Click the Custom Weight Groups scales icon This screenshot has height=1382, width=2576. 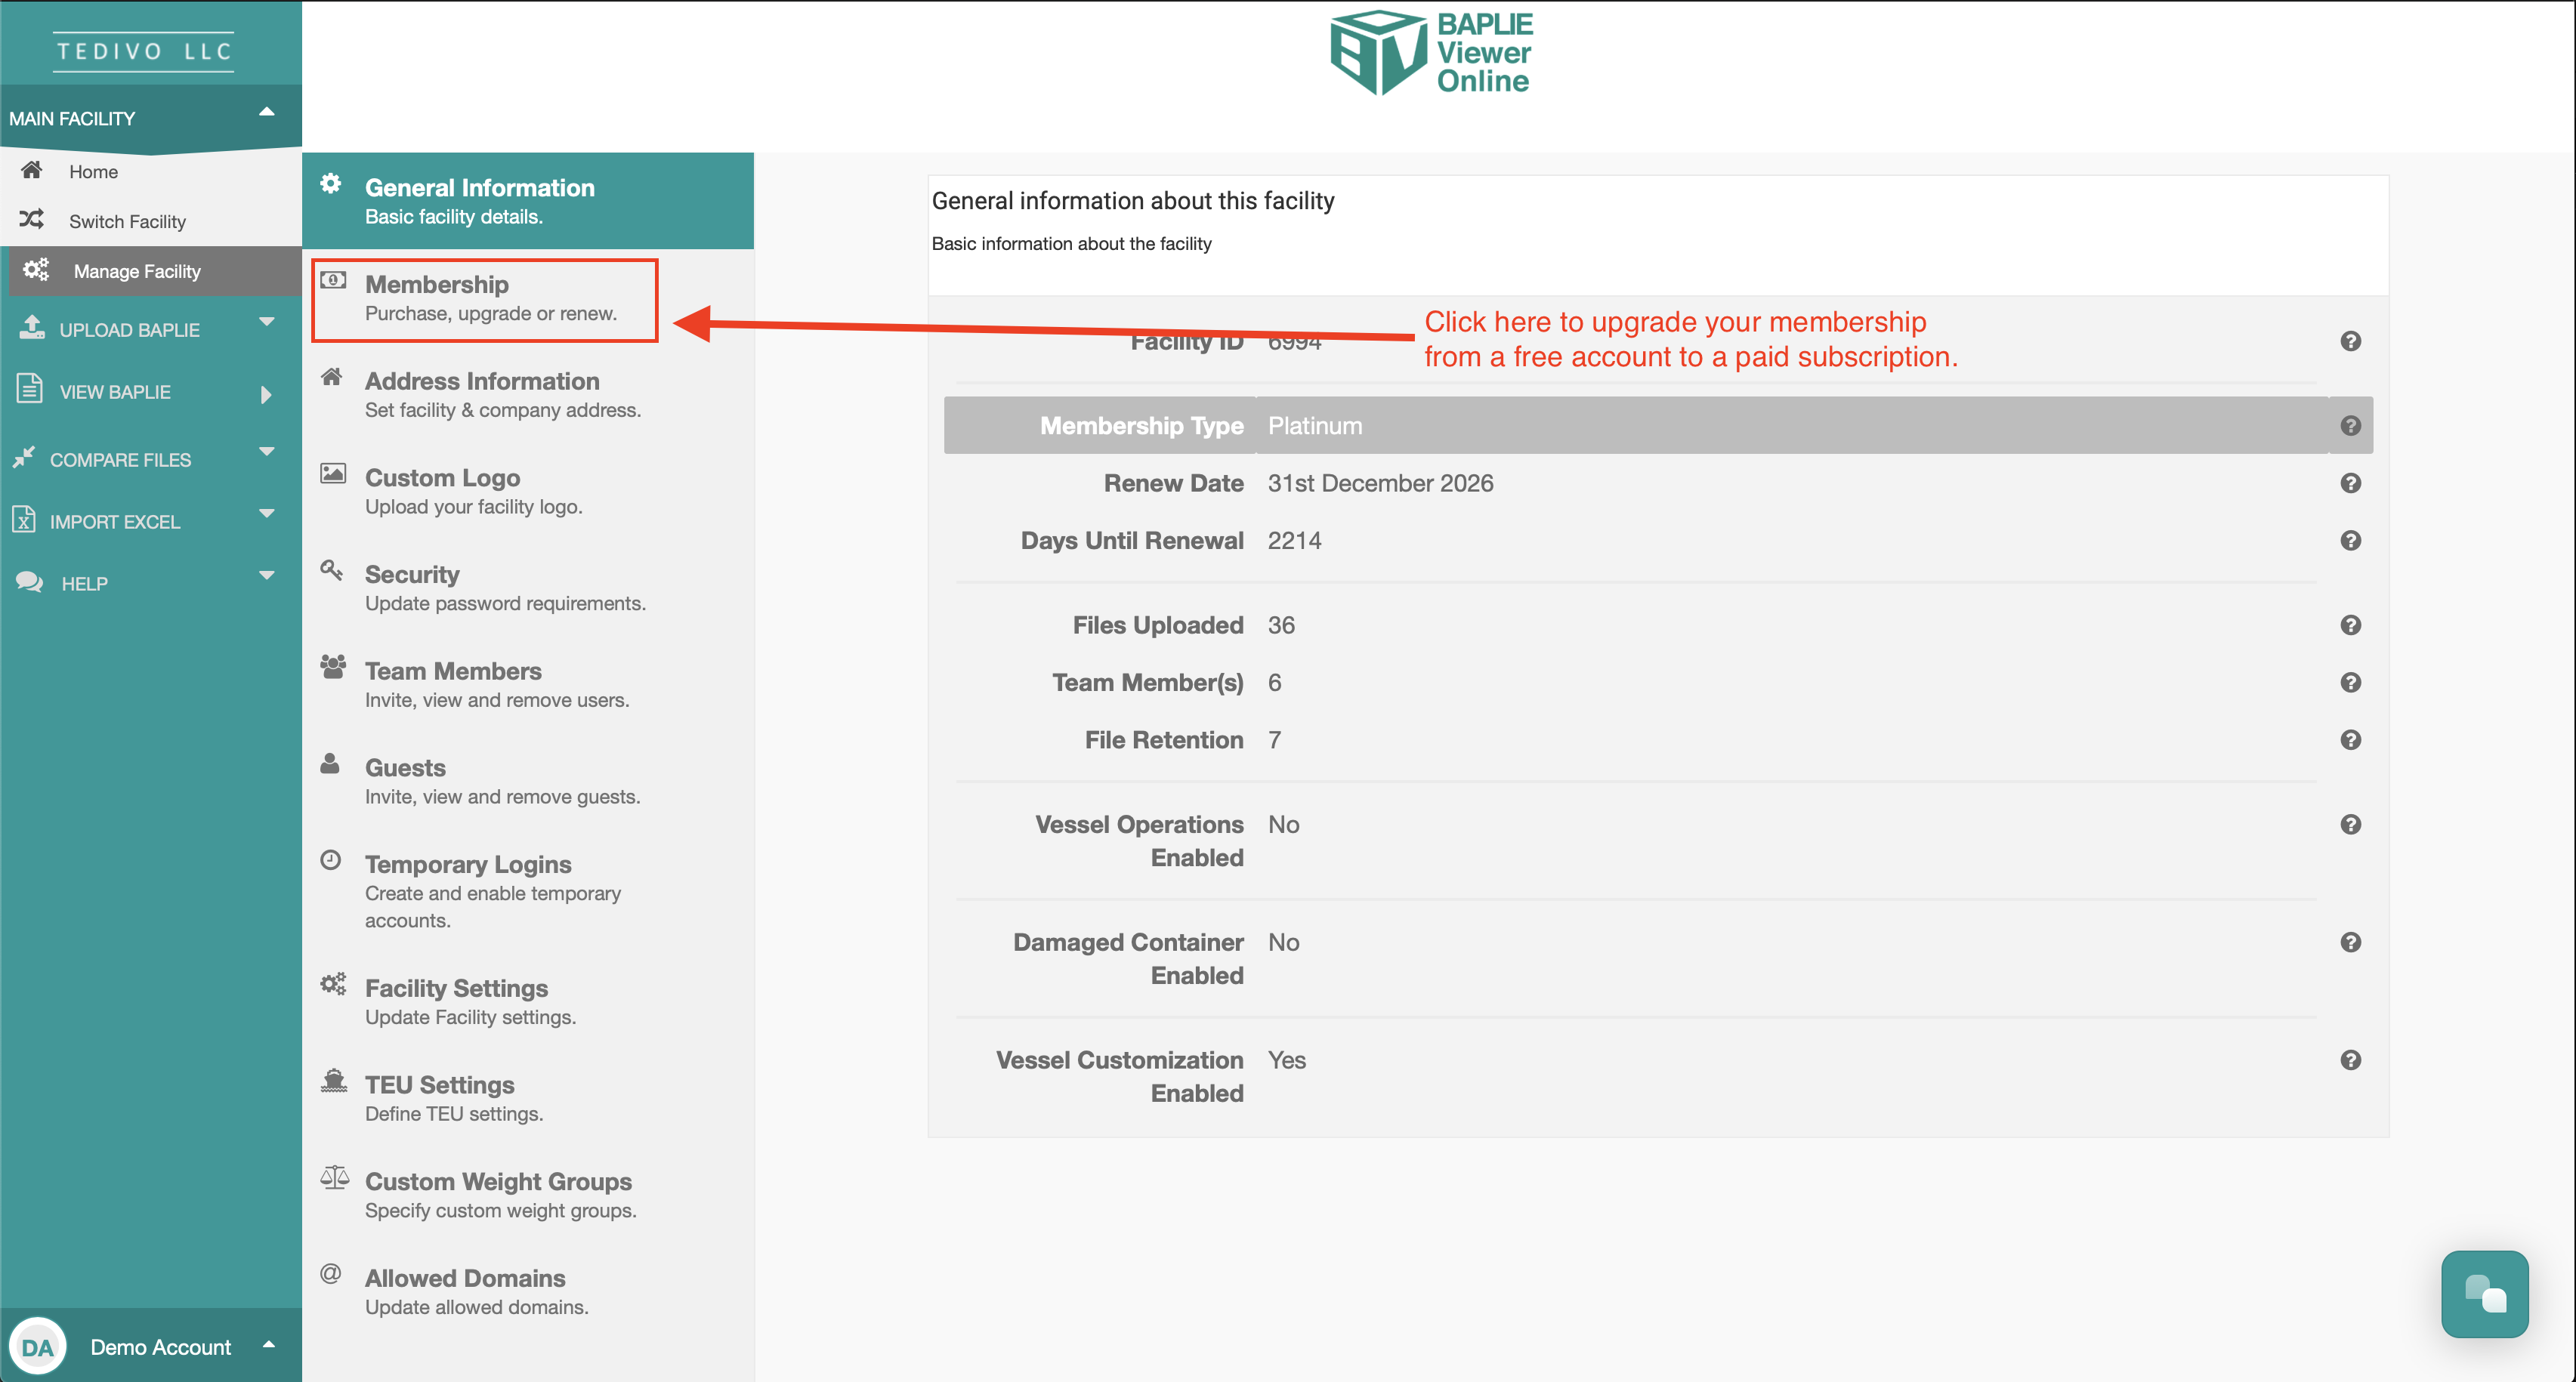(334, 1178)
